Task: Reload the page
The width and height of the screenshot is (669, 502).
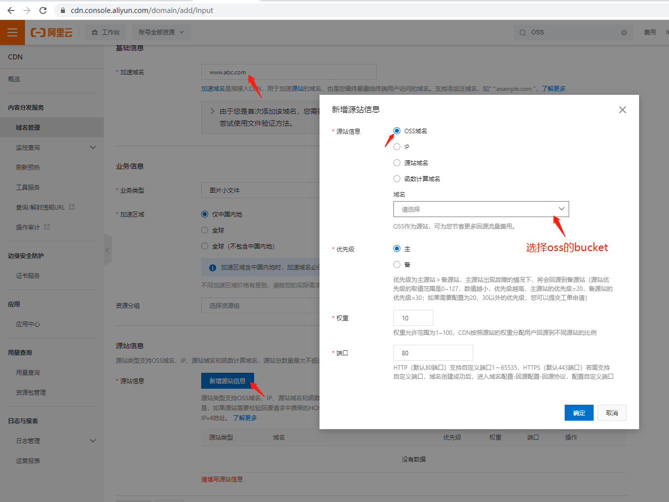Action: point(43,10)
